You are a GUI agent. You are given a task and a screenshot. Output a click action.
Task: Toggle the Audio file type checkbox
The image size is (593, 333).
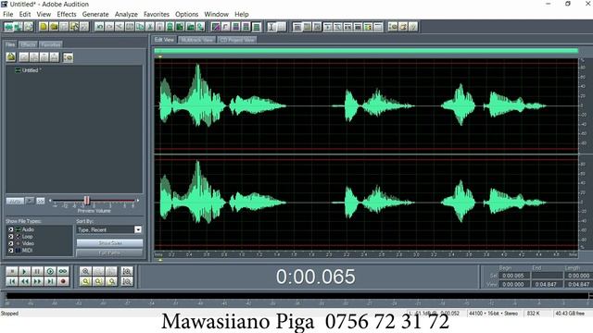tap(10, 229)
